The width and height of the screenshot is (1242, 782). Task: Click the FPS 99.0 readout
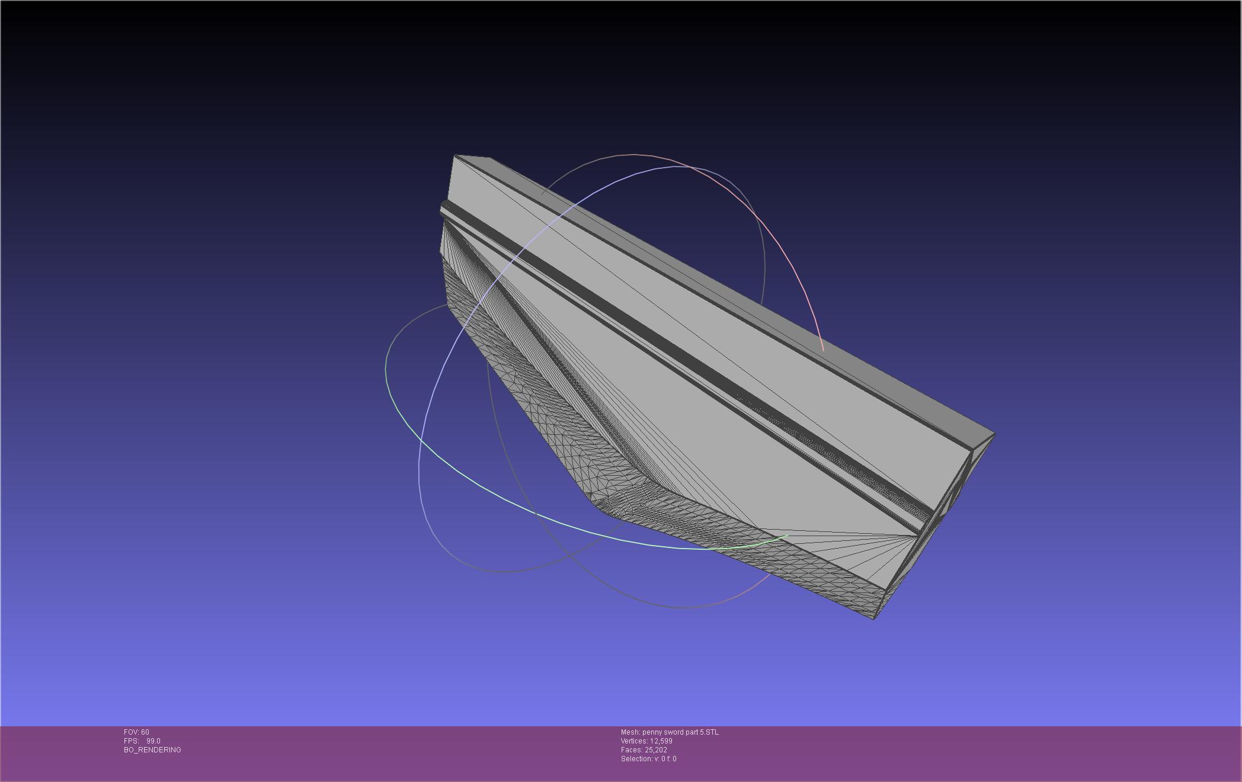(142, 741)
